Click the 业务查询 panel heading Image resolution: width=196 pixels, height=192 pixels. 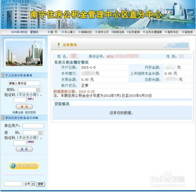(70, 45)
